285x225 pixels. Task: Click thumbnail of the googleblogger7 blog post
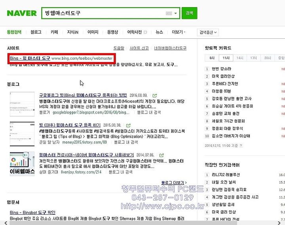[22, 104]
